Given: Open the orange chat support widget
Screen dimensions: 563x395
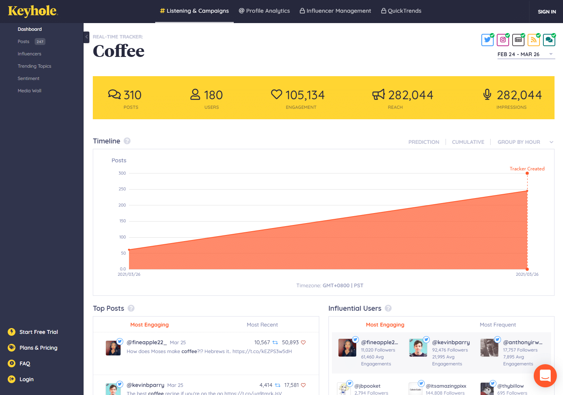Looking at the screenshot, I should point(545,376).
